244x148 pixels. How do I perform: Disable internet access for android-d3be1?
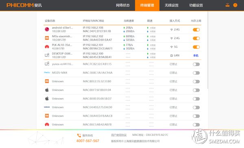(196, 30)
